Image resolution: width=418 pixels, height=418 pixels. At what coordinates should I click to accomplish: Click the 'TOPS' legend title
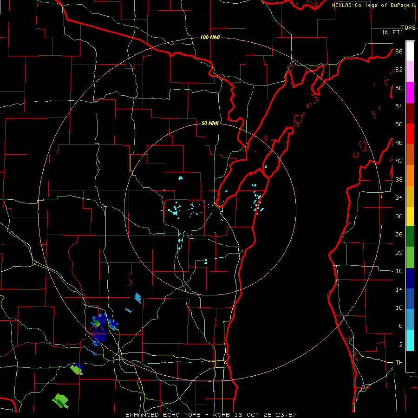tap(408, 27)
